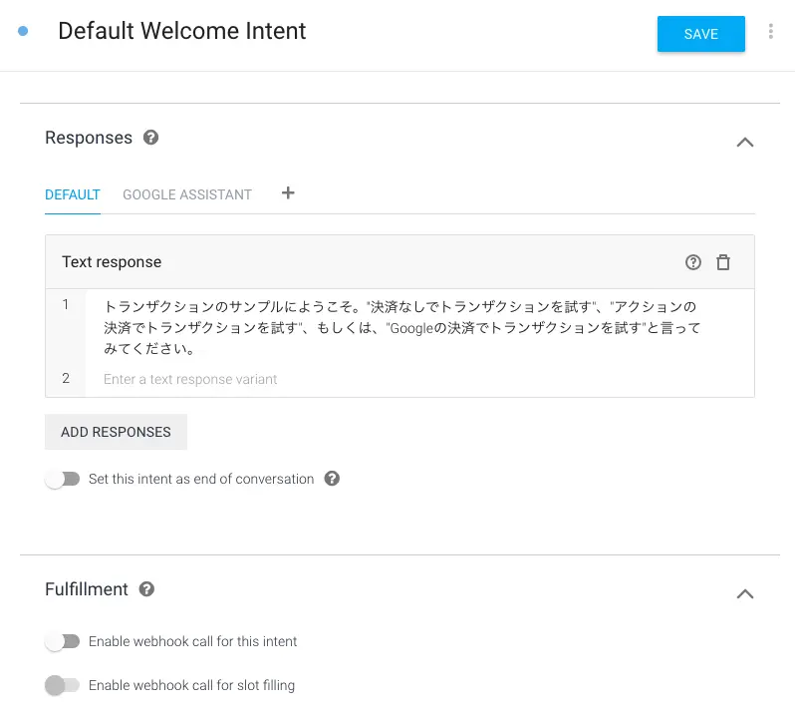Open the three-dot more options menu

pyautogui.click(x=770, y=32)
